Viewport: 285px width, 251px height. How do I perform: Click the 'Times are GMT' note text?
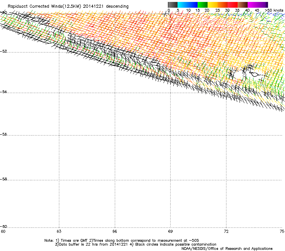click(x=74, y=241)
